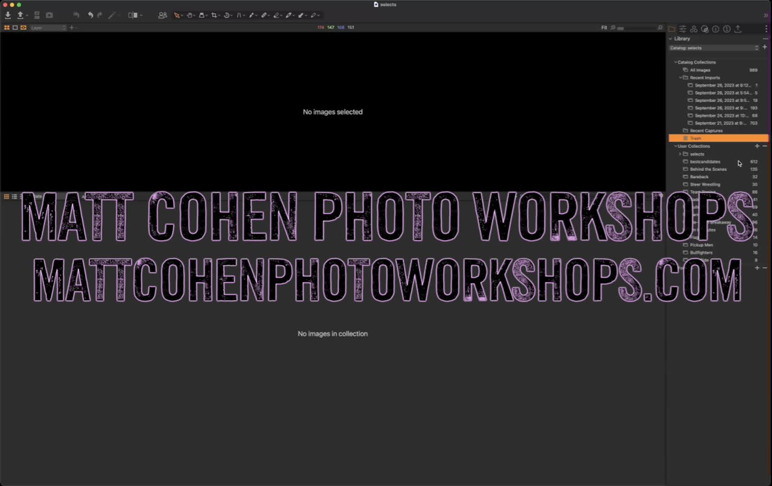Image resolution: width=772 pixels, height=486 pixels.
Task: Open the All Images collection
Action: (700, 70)
